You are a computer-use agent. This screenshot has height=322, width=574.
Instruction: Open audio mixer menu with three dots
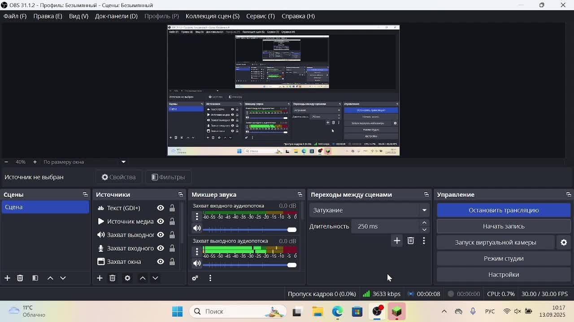(x=210, y=278)
